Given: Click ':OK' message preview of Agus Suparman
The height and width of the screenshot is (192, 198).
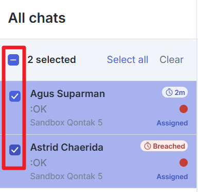Looking at the screenshot, I should (x=39, y=109).
